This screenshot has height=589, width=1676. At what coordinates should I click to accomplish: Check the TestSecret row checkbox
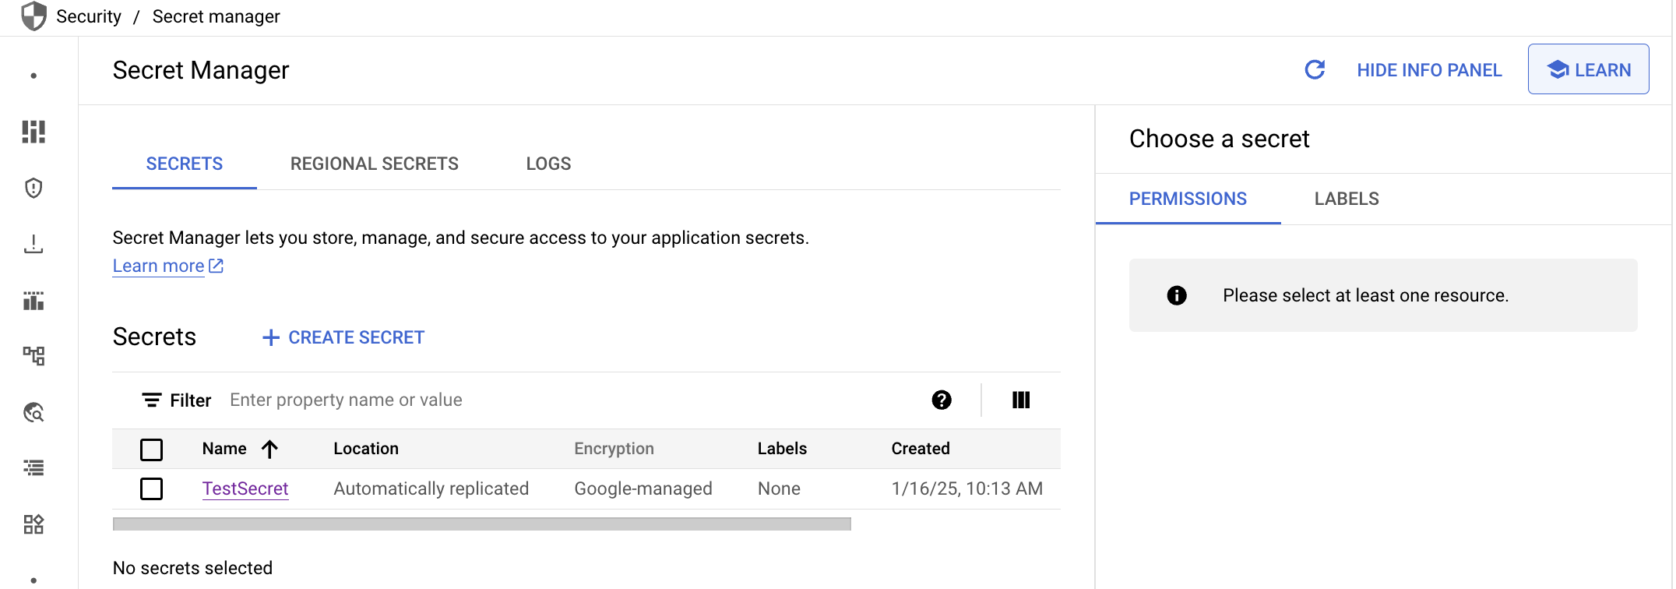click(x=151, y=489)
